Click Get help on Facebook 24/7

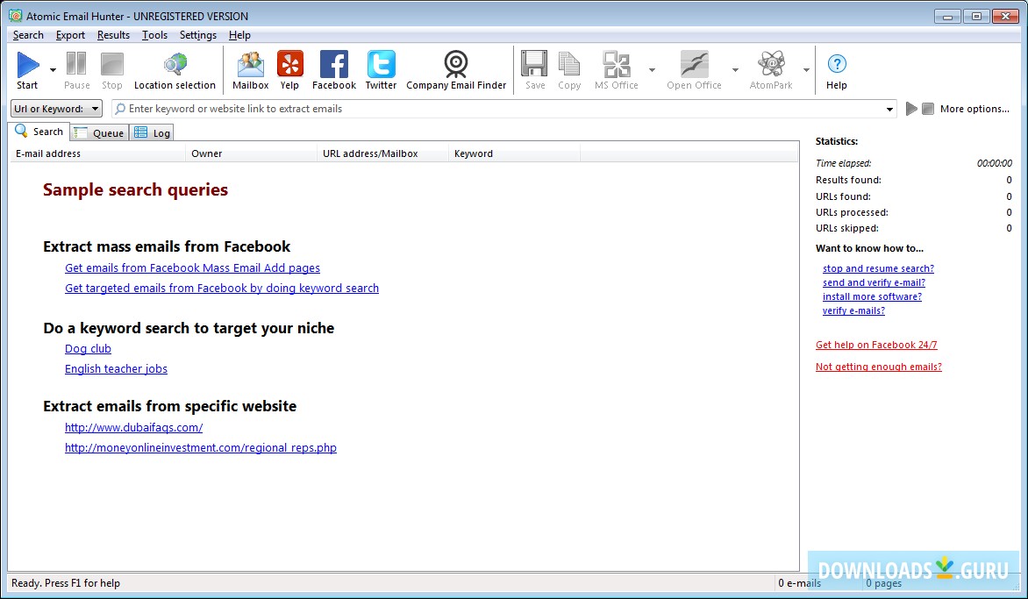tap(876, 345)
